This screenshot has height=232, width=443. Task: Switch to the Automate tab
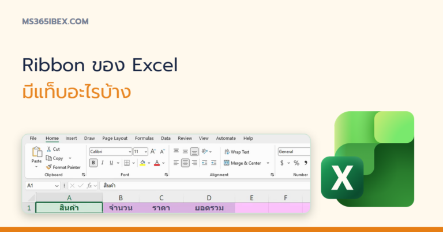[226, 138]
